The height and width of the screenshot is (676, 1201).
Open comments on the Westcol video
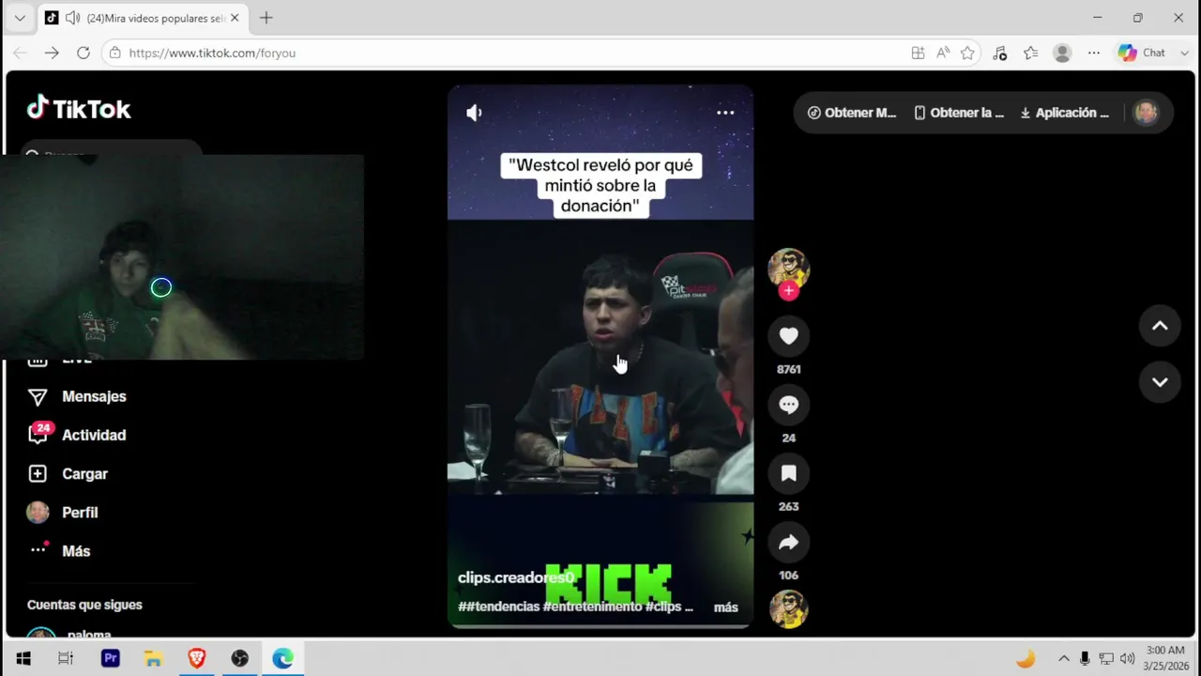click(788, 405)
